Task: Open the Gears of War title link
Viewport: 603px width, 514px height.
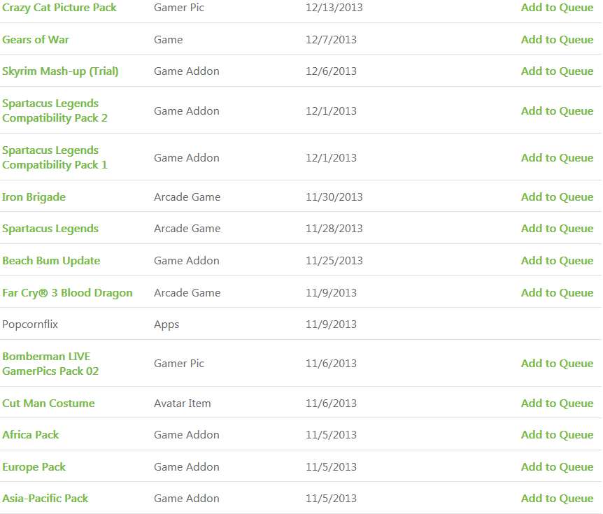Action: click(x=36, y=40)
